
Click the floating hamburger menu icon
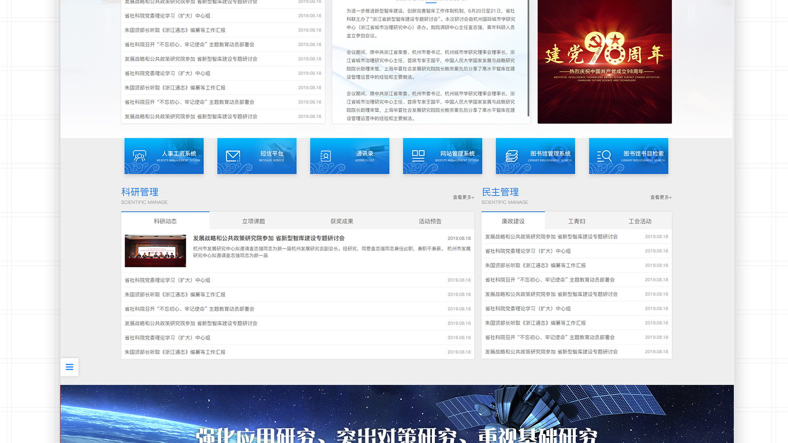pyautogui.click(x=69, y=367)
